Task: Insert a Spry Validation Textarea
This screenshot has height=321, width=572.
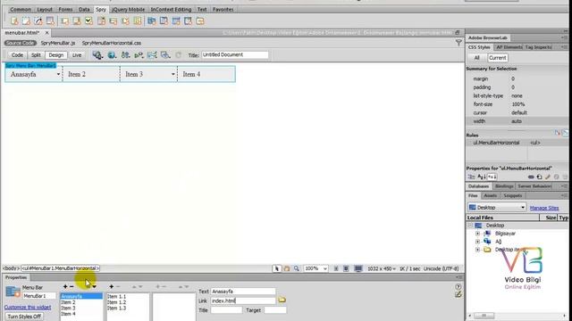Action: (x=77, y=21)
